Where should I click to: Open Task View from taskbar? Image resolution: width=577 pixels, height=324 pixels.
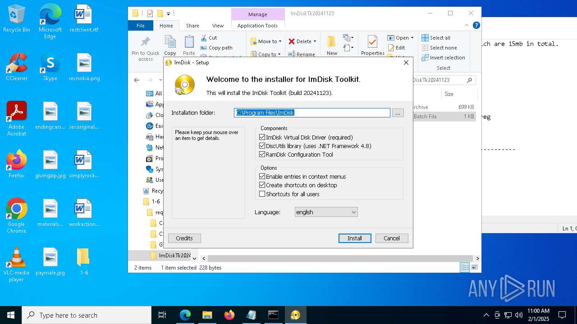pos(162,315)
